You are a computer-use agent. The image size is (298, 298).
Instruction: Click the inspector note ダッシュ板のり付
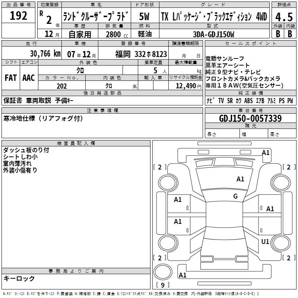coord(26,150)
